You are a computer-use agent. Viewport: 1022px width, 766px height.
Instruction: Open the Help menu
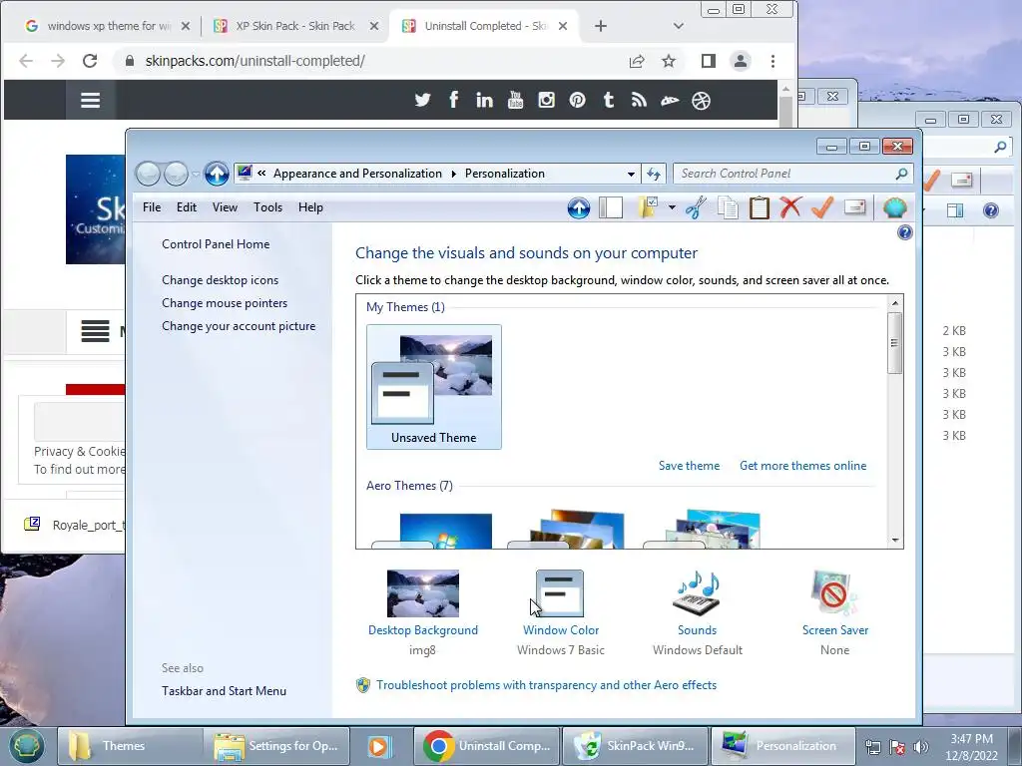[x=311, y=207]
